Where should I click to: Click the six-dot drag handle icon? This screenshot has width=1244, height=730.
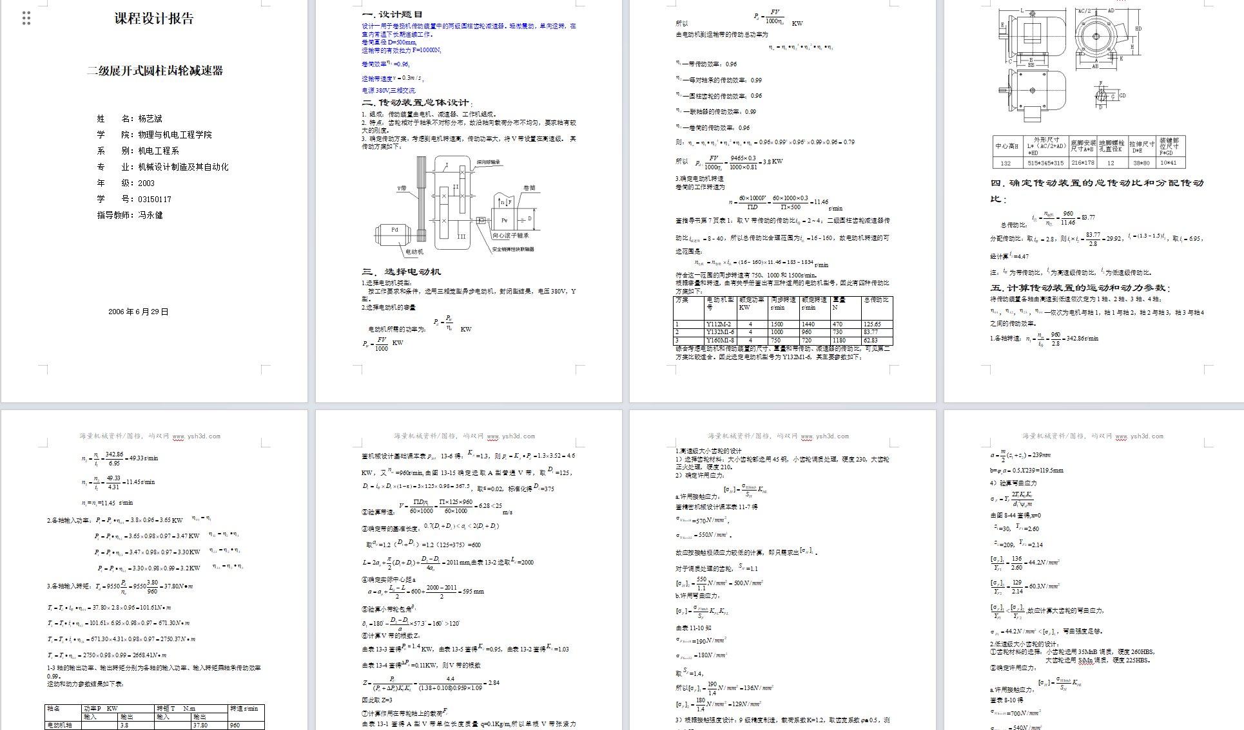pyautogui.click(x=26, y=18)
